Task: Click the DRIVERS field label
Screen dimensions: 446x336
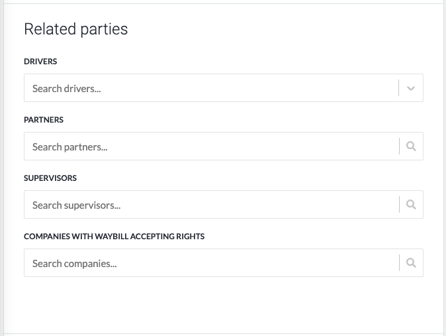Action: point(40,62)
